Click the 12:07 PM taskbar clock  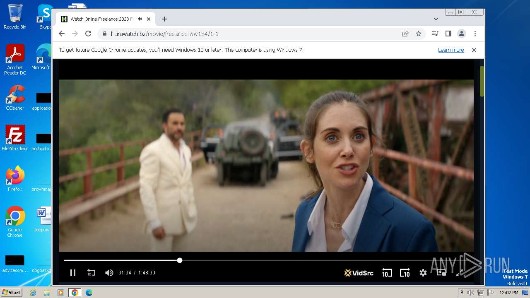(x=509, y=293)
